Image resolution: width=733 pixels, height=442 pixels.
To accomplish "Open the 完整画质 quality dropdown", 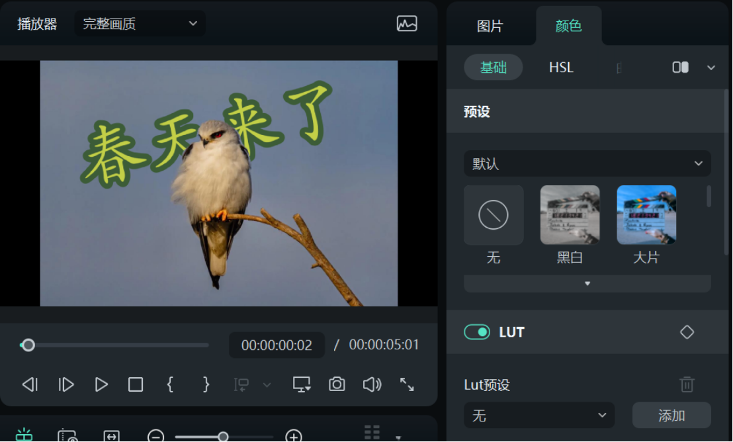I will pos(139,23).
